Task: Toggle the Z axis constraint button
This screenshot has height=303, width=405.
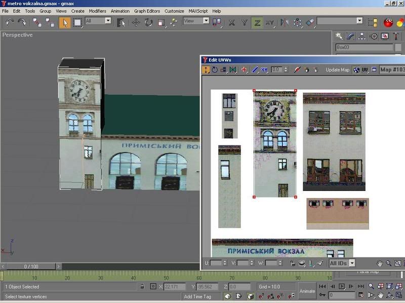Action: click(x=257, y=22)
